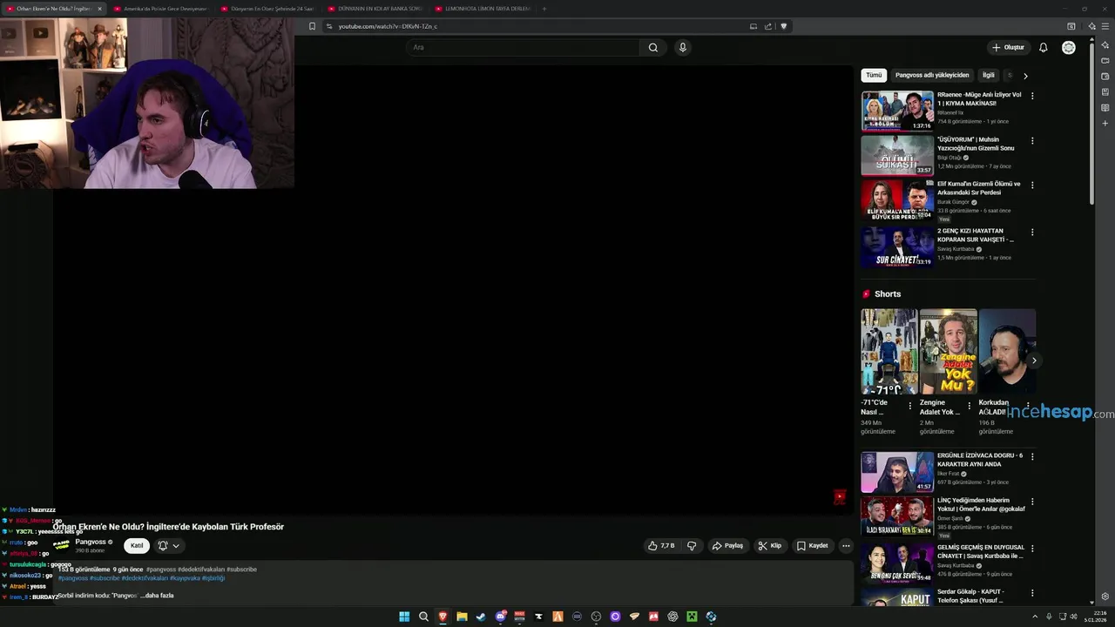This screenshot has height=627, width=1115.
Task: Show hidden system tray icons chevron
Action: 1035,617
